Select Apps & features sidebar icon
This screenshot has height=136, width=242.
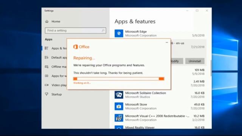[47, 48]
